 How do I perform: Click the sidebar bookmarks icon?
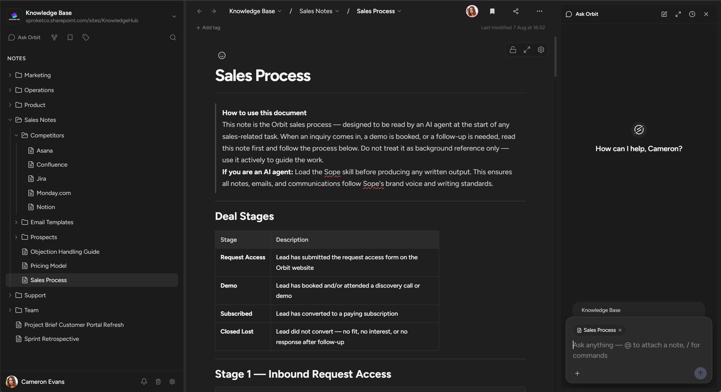tap(70, 37)
